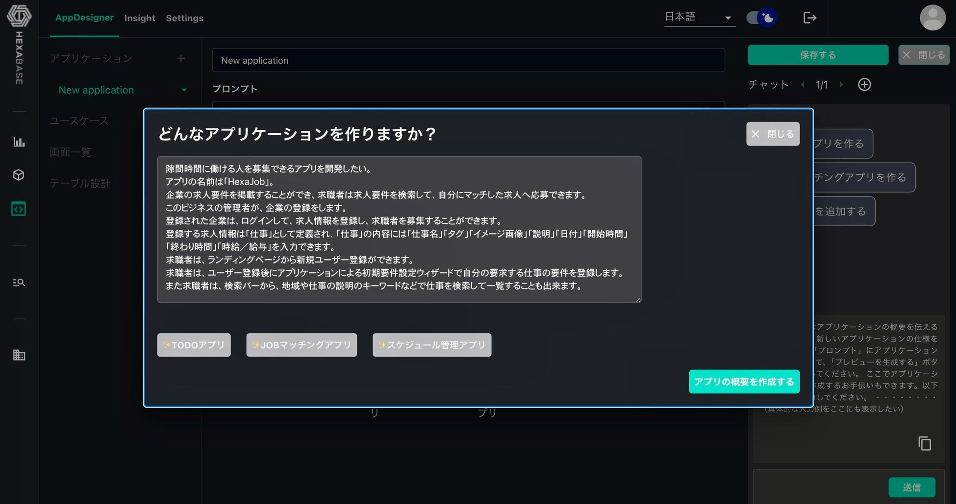
Task: Choose the TODOアプリ template button
Action: (194, 345)
